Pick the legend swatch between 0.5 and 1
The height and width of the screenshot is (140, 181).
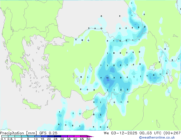[x=11, y=136]
